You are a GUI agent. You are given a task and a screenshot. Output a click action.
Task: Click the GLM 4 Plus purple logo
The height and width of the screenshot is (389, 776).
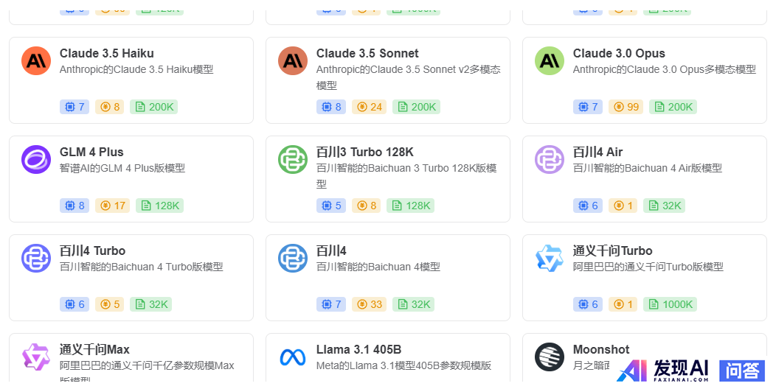[36, 160]
